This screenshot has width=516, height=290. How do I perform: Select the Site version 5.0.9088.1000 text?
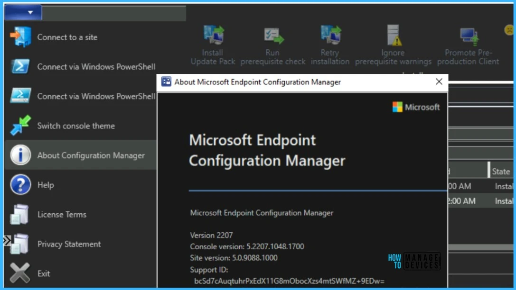234,258
